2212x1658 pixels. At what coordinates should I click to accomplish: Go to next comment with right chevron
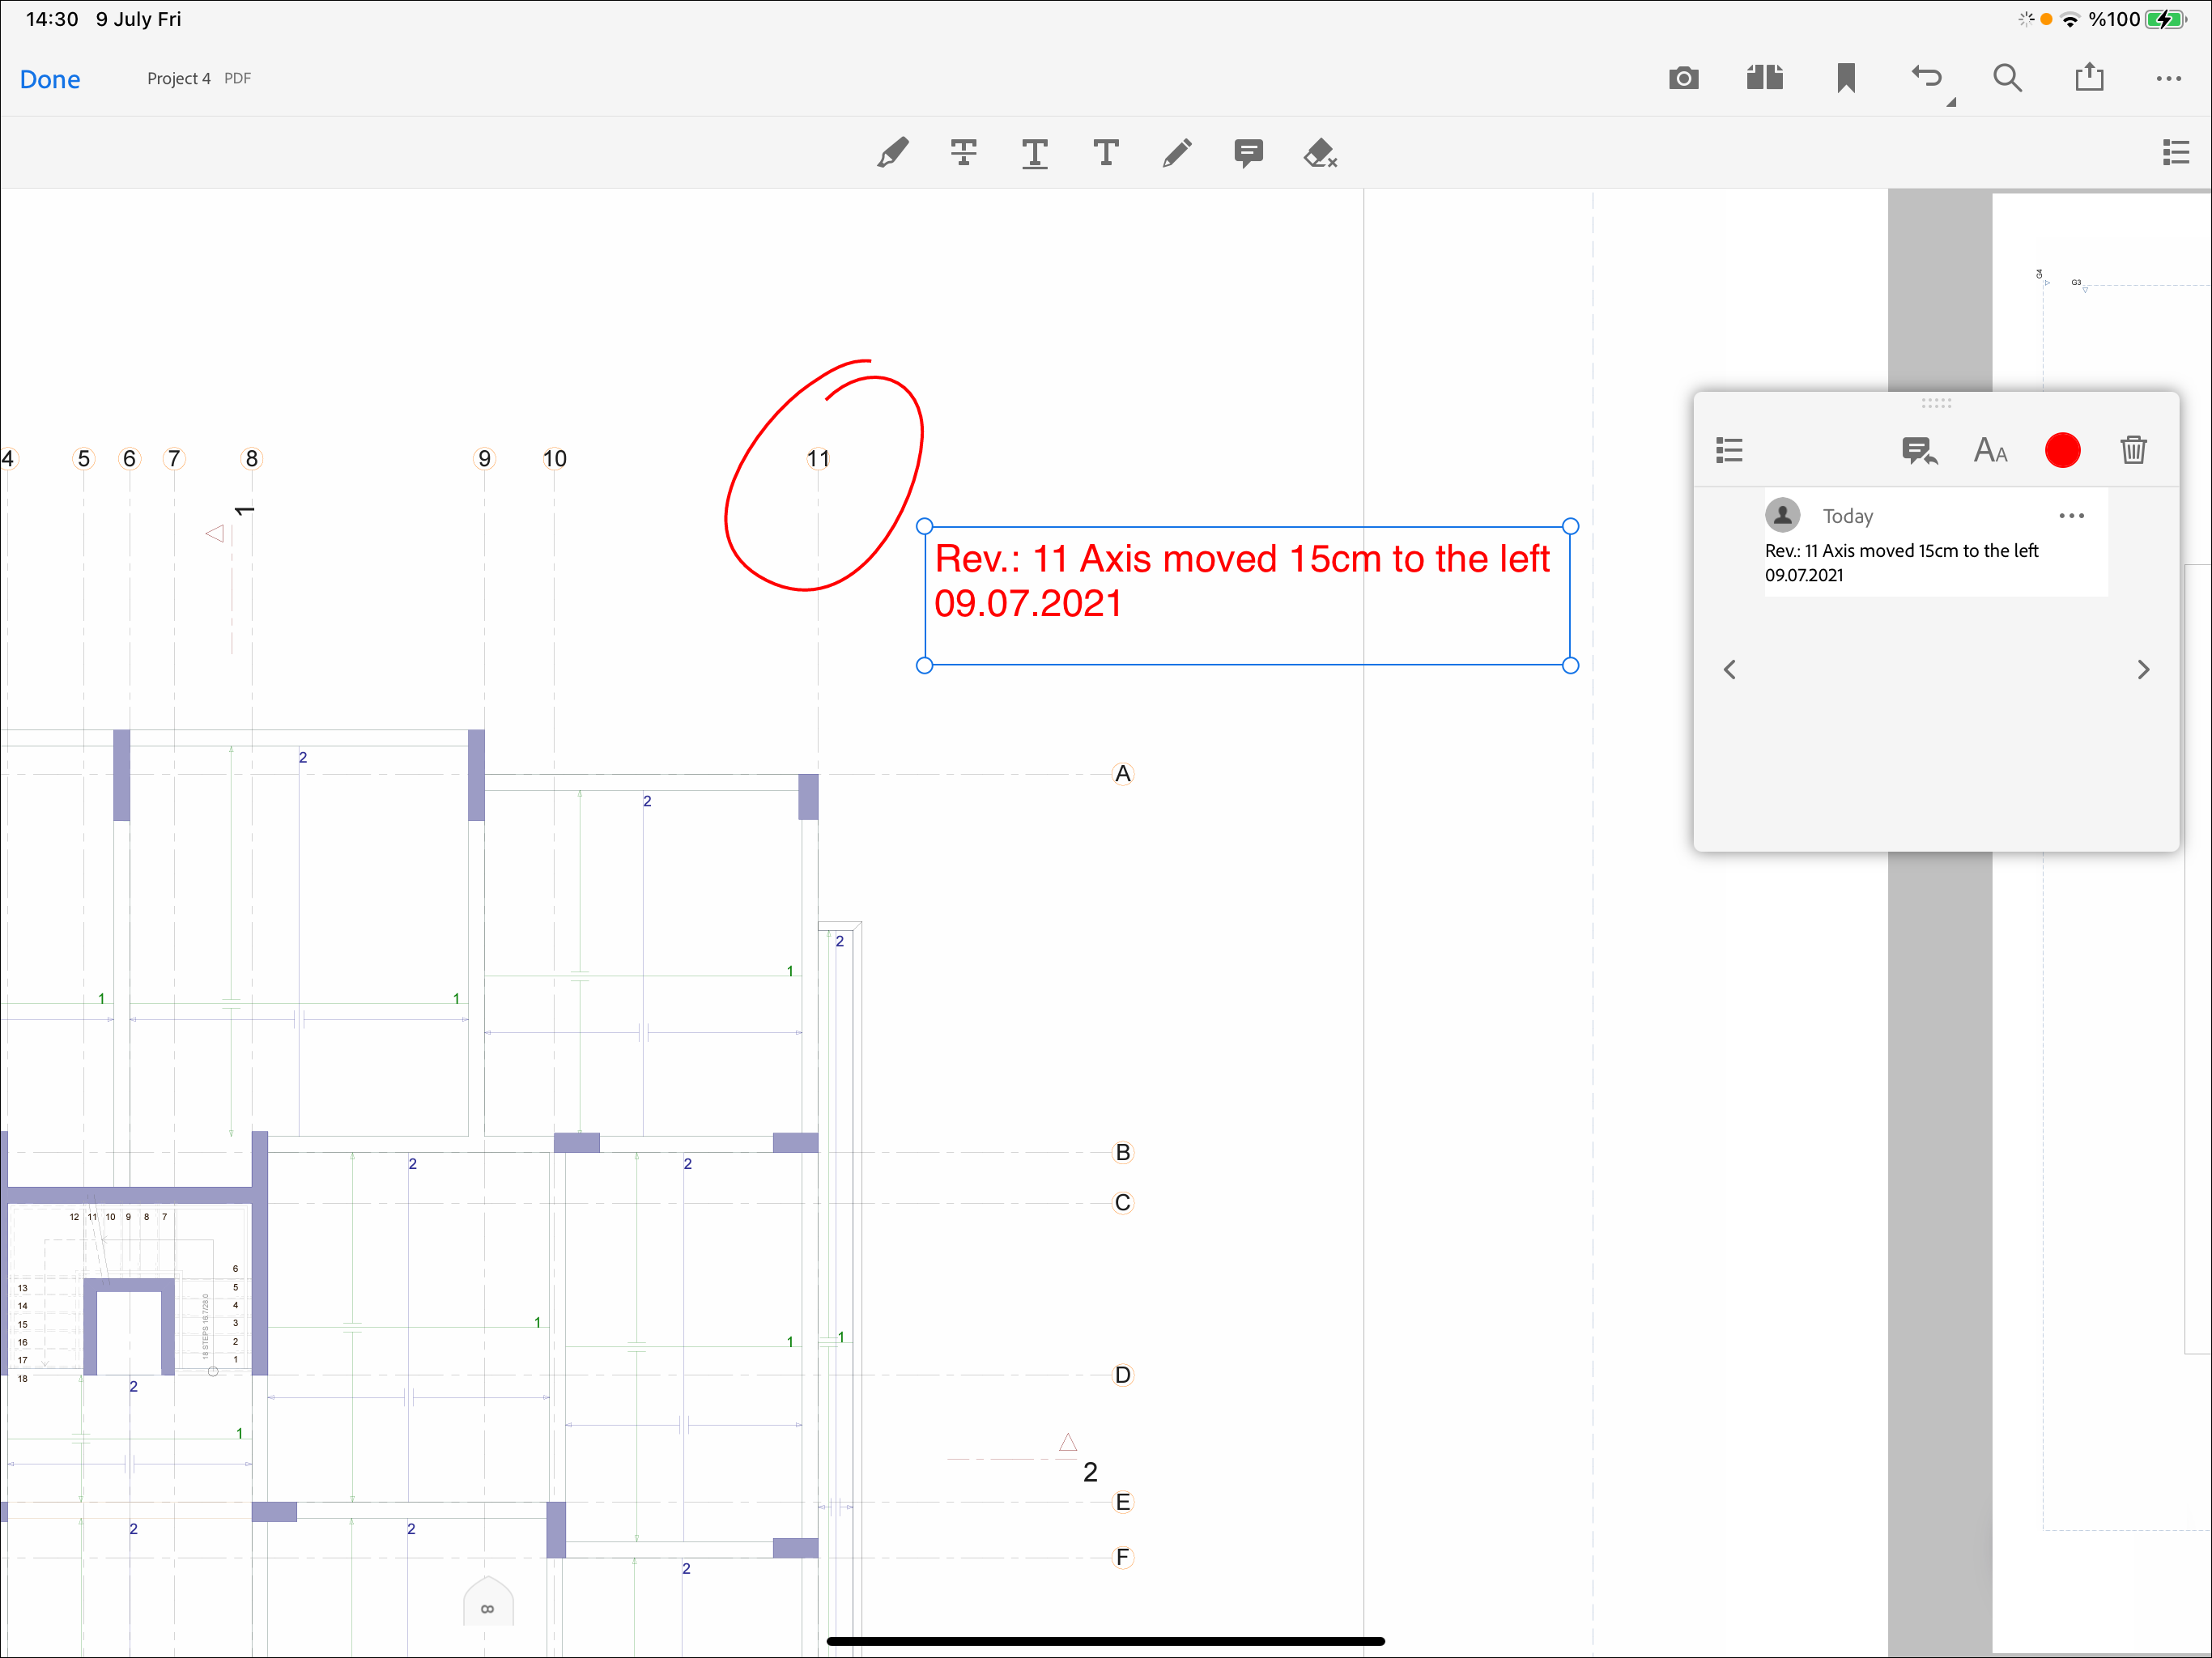2143,670
